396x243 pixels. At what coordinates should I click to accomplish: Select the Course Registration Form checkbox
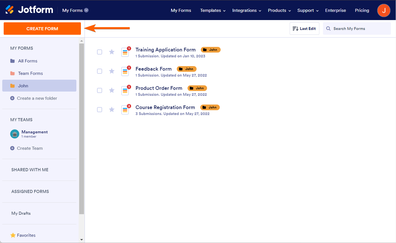[x=100, y=110]
